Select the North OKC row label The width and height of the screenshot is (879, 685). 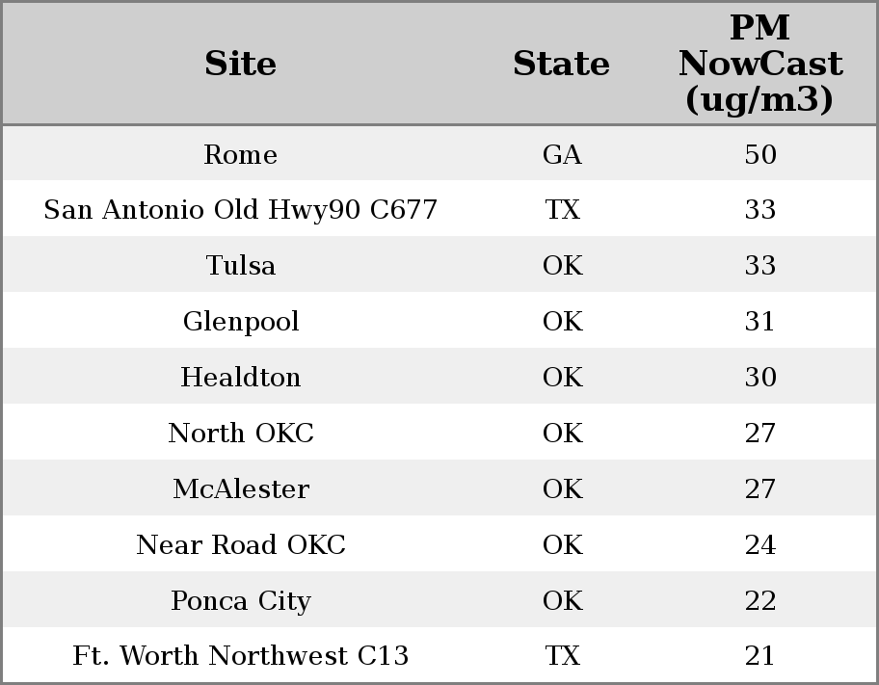241,434
